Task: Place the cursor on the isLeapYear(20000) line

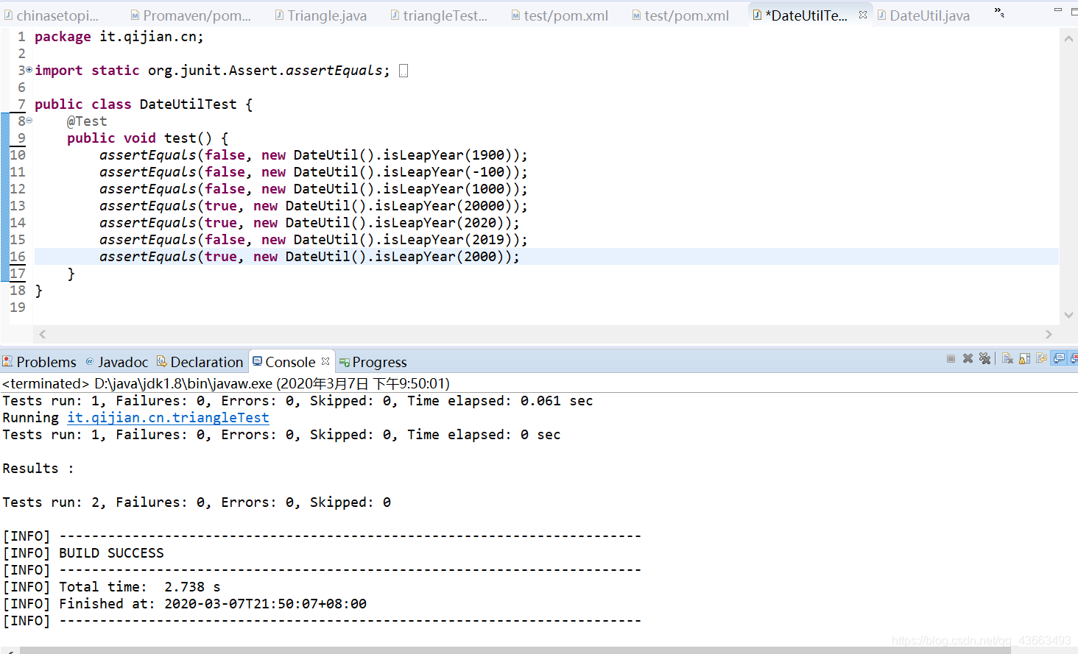Action: (x=314, y=205)
